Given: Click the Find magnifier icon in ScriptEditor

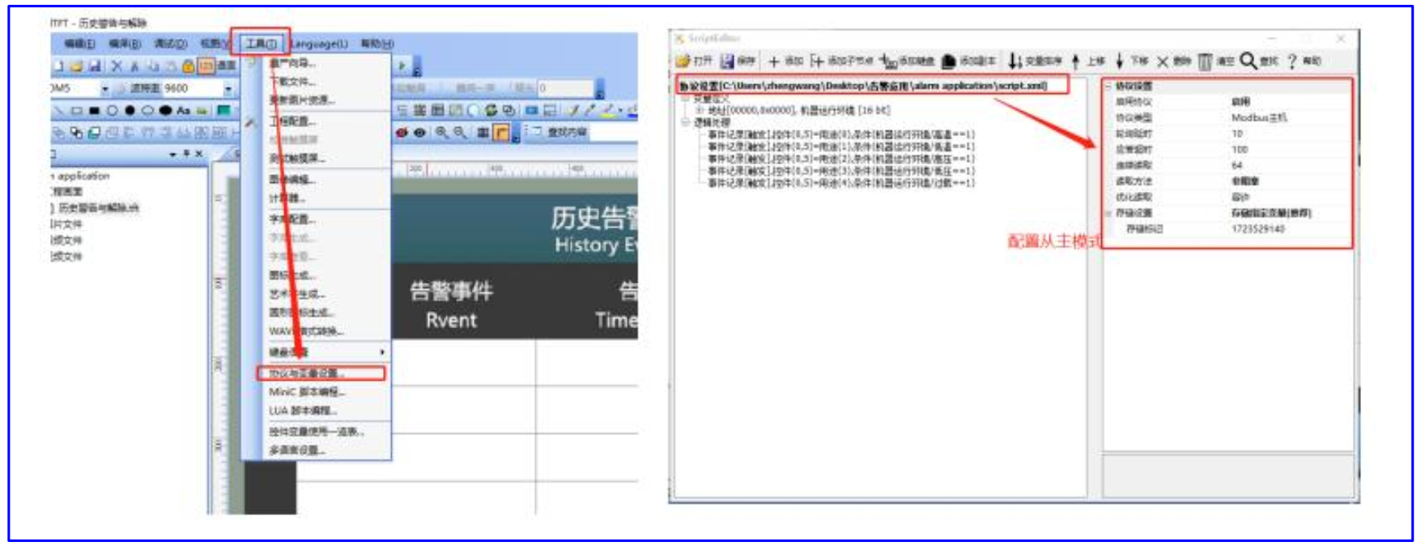Looking at the screenshot, I should click(x=1248, y=61).
